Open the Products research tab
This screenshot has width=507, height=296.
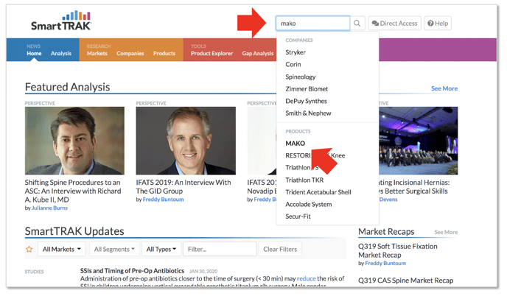tap(164, 53)
